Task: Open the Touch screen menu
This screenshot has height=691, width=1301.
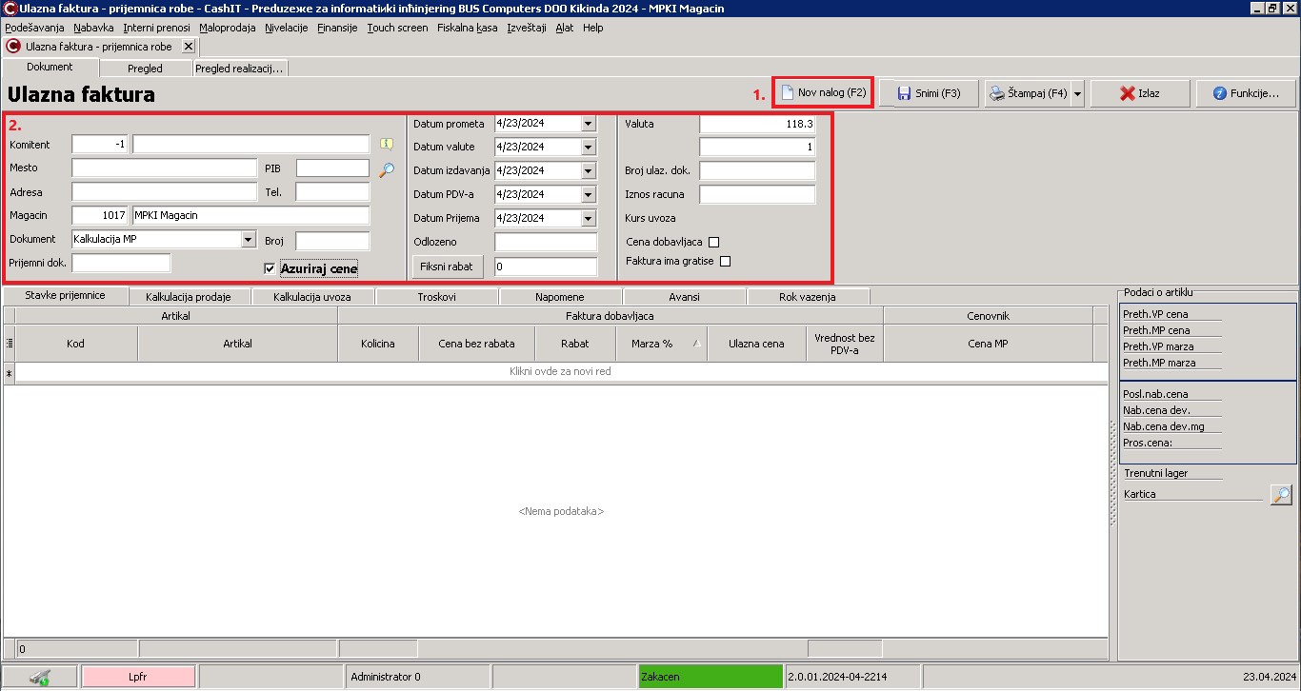Action: coord(397,28)
